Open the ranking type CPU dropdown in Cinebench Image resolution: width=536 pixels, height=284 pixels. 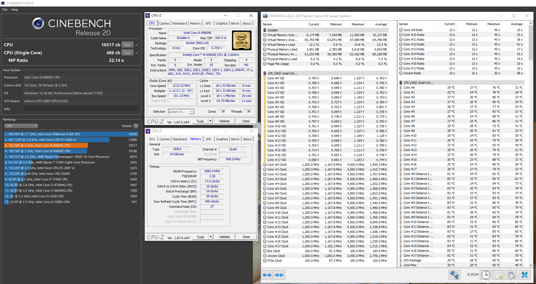[21, 126]
